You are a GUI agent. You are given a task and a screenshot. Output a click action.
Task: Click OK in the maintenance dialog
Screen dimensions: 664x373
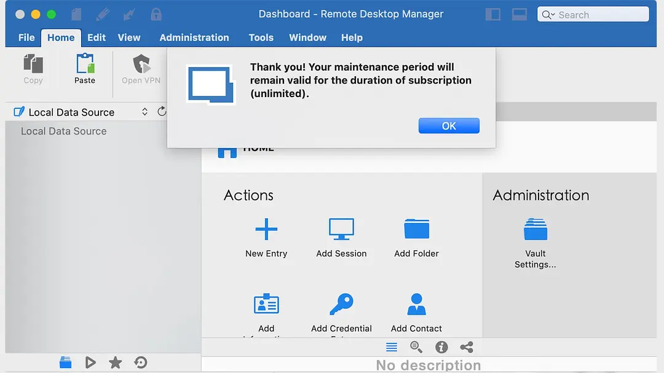click(449, 126)
